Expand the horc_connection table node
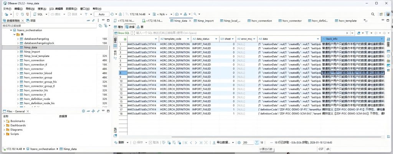 (x=18, y=60)
